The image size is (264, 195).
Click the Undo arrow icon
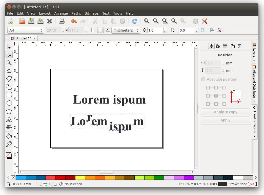[x=74, y=21]
